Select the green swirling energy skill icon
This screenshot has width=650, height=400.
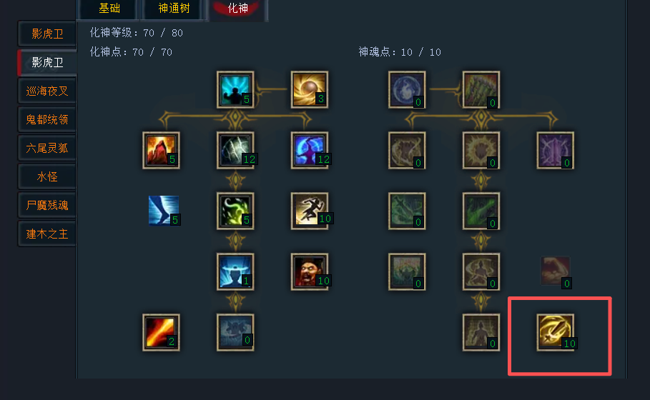[235, 211]
